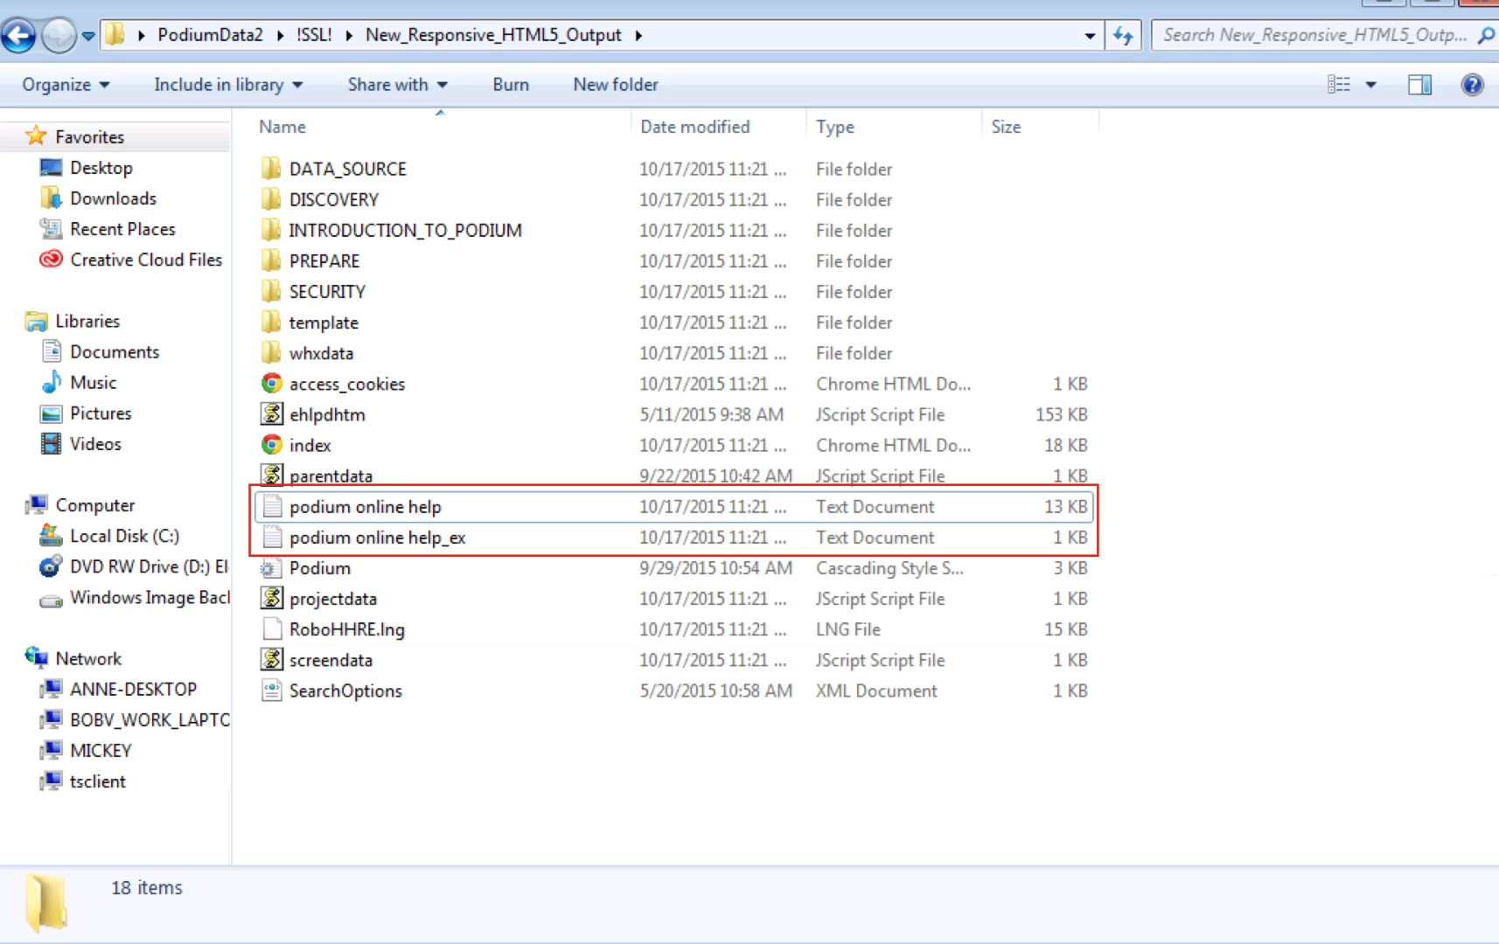1499x944 pixels.
Task: Select podium online help text document icon
Action: tap(272, 507)
